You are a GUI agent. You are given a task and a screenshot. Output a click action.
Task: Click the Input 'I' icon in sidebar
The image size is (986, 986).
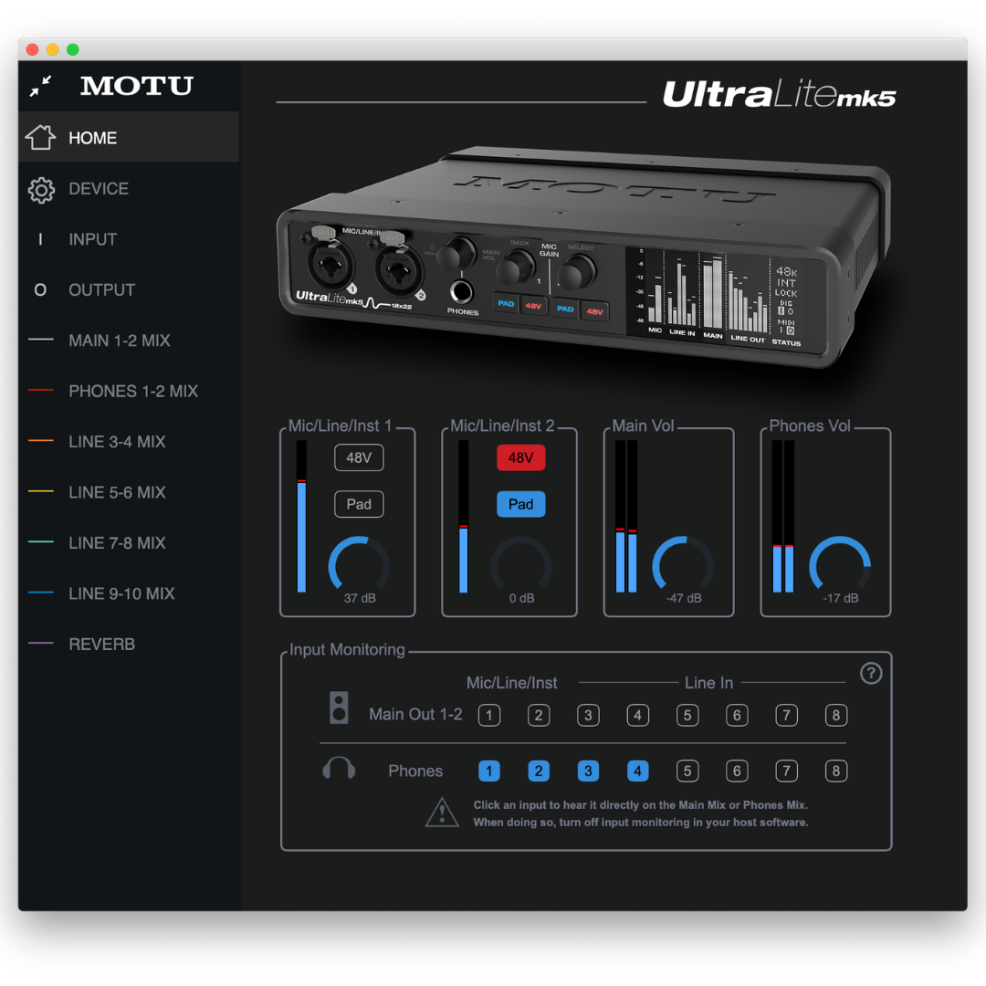[x=40, y=239]
